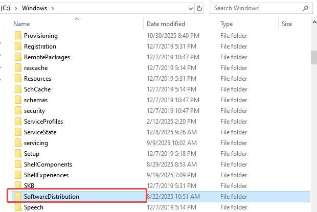Viewport: 317px width, 212px height.
Task: Click the ShellComponents folder icon
Action: pyautogui.click(x=18, y=164)
